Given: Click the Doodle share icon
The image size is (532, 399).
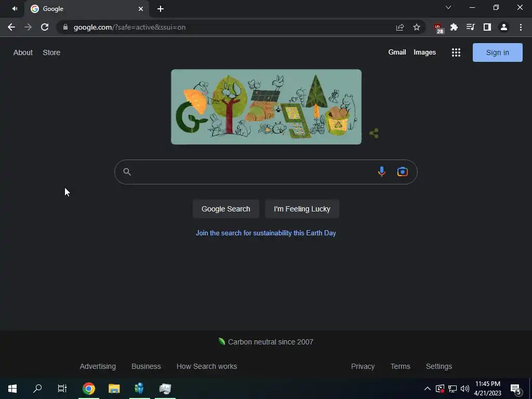Looking at the screenshot, I should (x=374, y=133).
